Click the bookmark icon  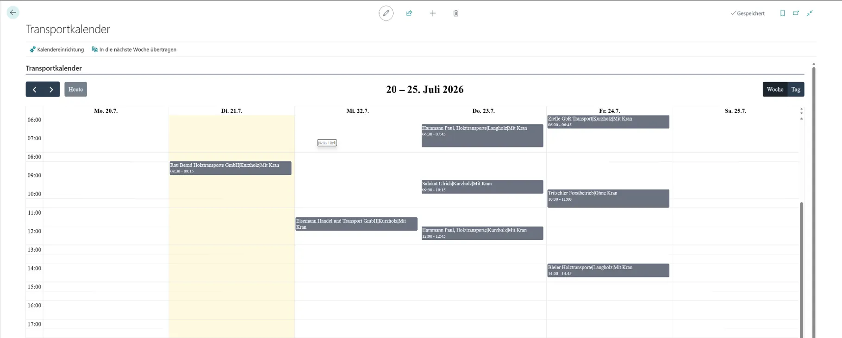[x=783, y=13]
